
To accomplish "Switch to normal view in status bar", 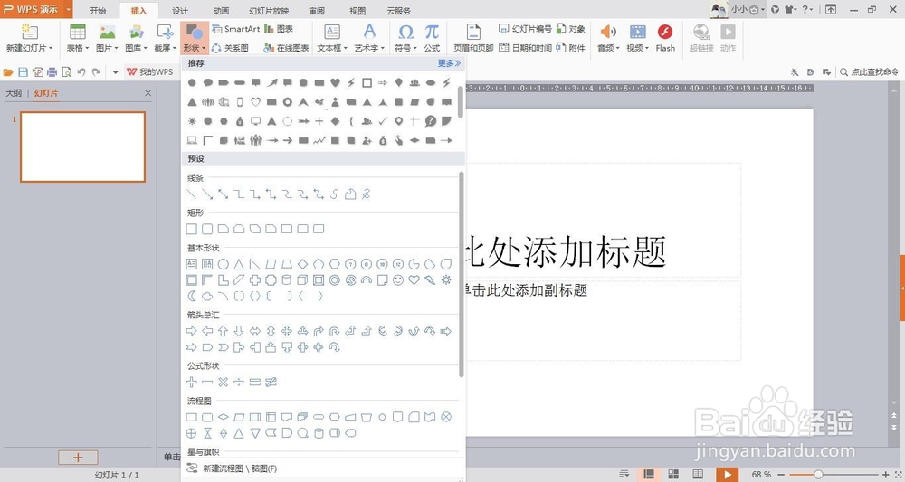I will 649,475.
